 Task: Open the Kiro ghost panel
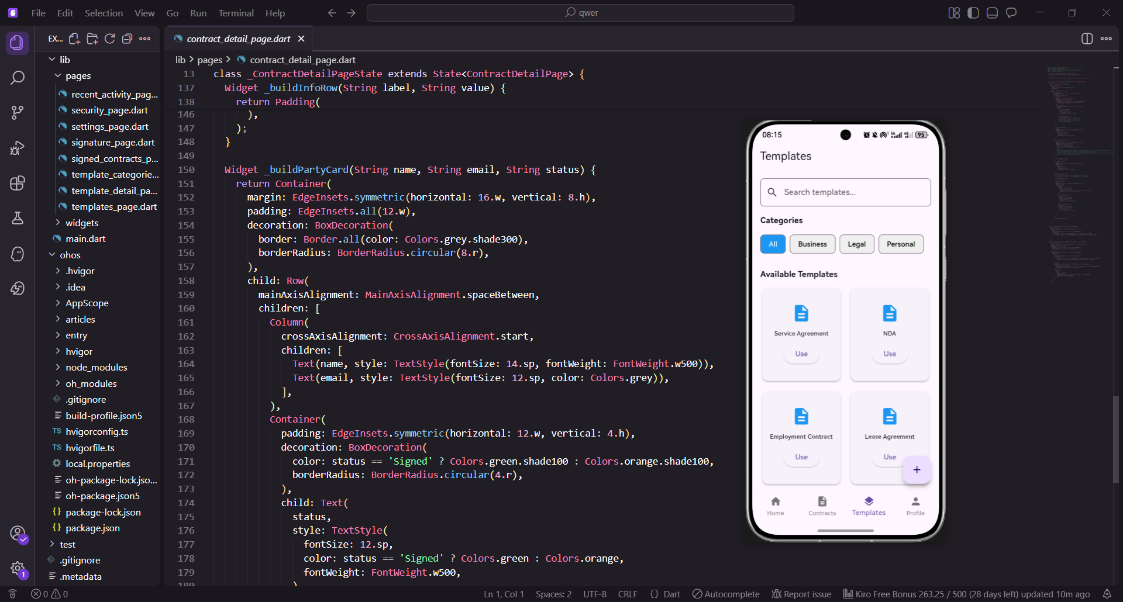[x=18, y=254]
